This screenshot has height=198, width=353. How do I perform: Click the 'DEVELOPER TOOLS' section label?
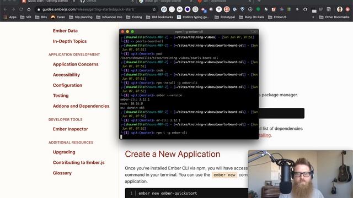tap(65, 120)
